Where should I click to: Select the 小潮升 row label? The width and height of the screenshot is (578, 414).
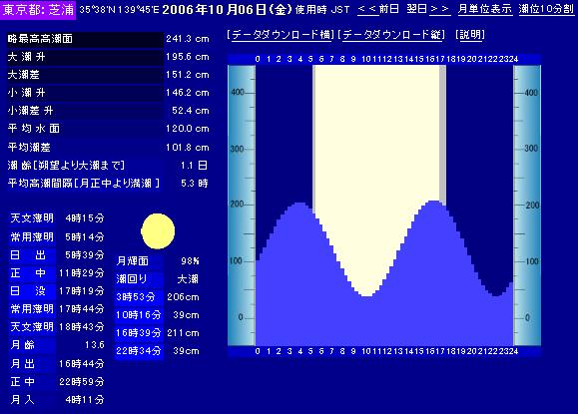coord(27,93)
